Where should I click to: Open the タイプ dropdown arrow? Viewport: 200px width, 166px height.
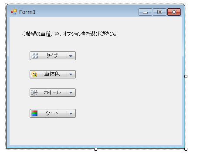click(x=71, y=56)
